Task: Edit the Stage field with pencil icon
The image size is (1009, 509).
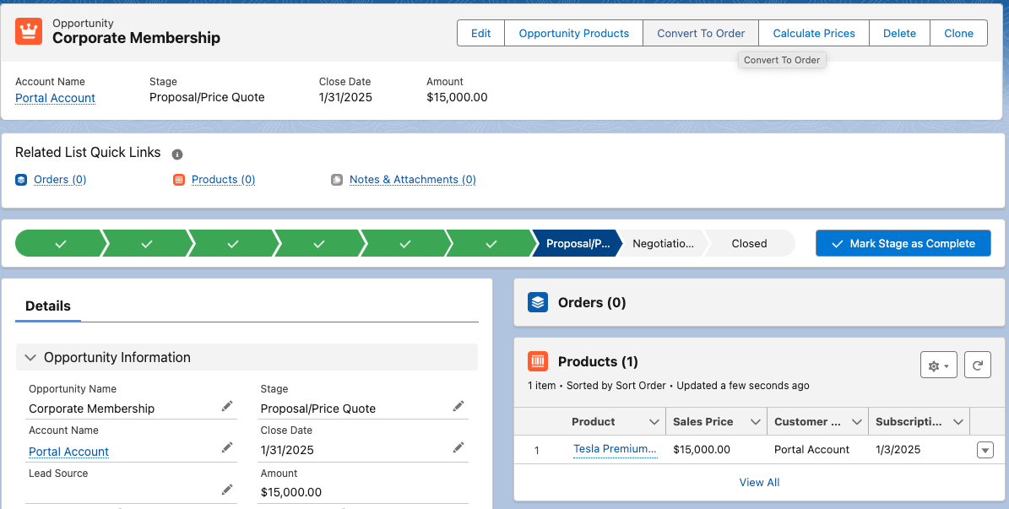Action: 458,406
